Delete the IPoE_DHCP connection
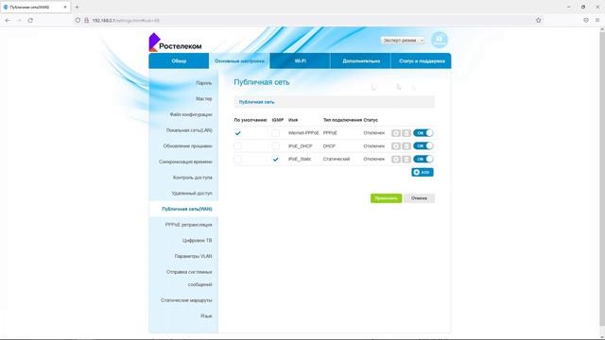605x340 pixels. [x=406, y=146]
